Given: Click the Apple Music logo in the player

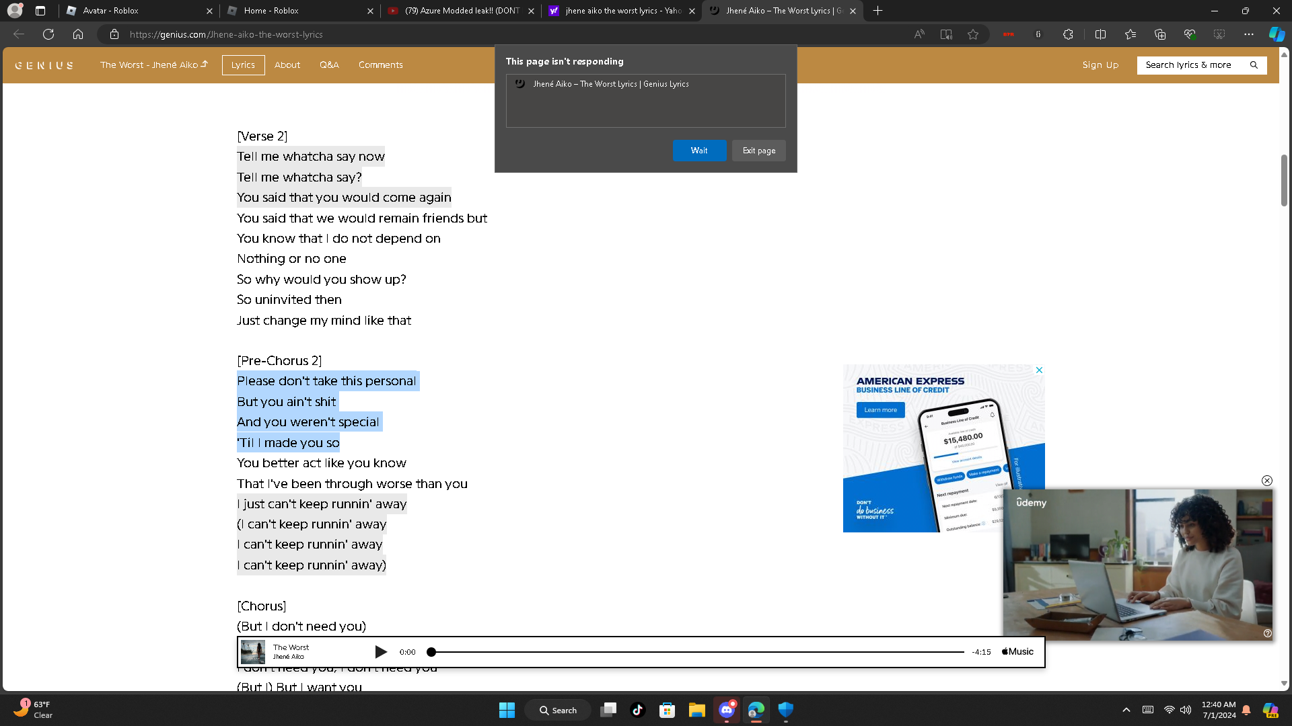Looking at the screenshot, I should click(1018, 652).
